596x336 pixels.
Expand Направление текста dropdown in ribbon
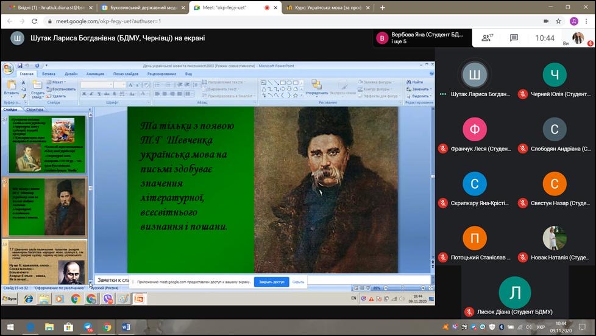coord(224,82)
